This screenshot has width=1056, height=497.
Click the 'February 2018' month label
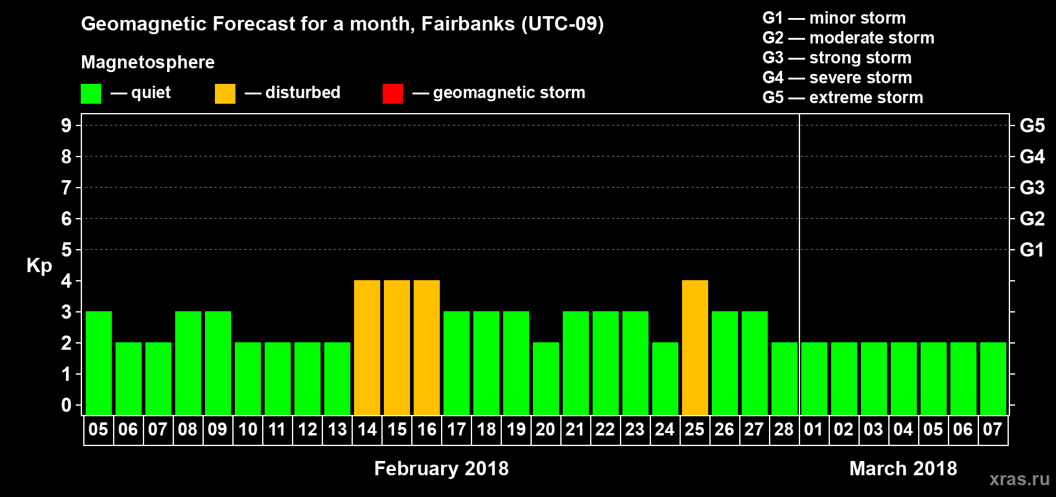pyautogui.click(x=442, y=468)
